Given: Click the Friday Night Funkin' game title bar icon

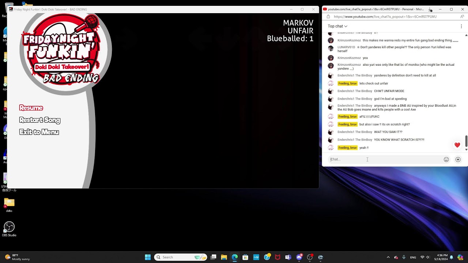Looking at the screenshot, I should point(11,9).
